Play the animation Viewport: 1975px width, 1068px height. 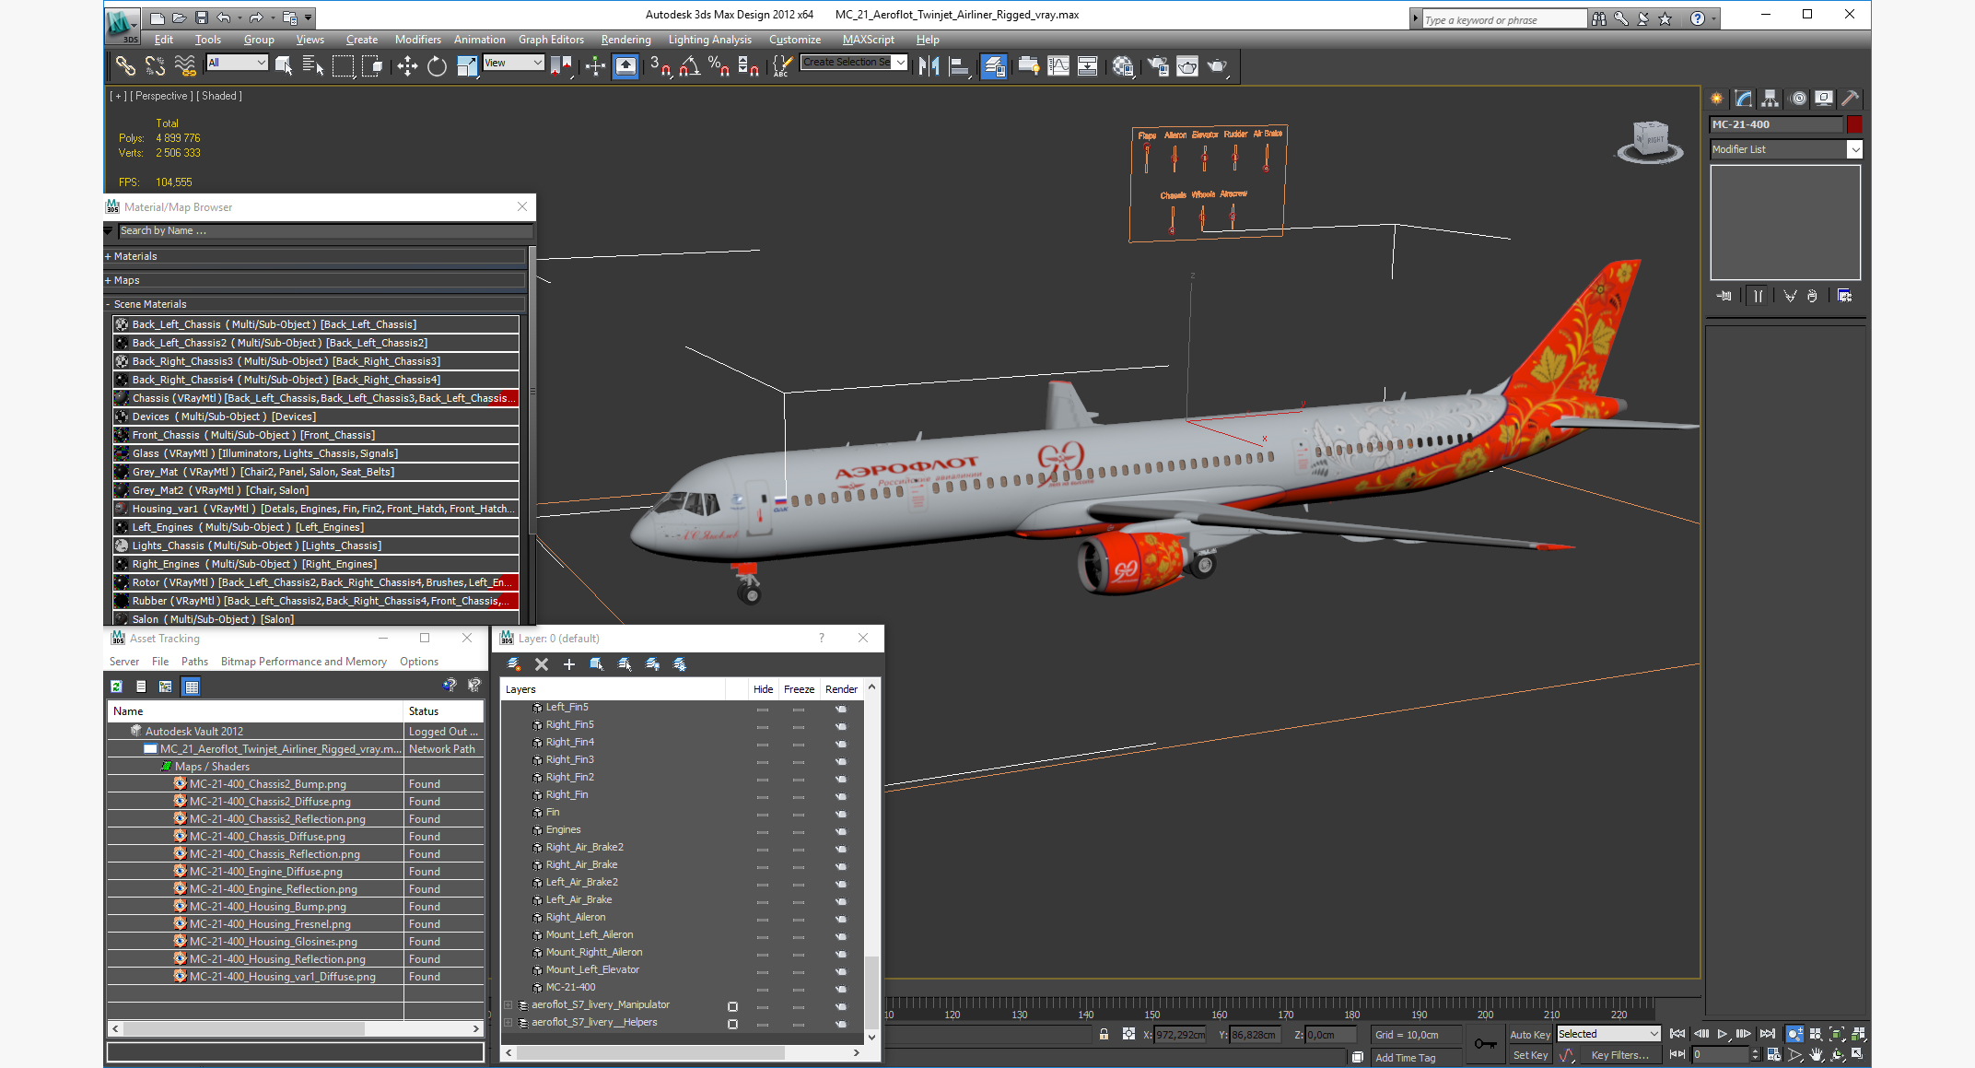coord(1723,1034)
